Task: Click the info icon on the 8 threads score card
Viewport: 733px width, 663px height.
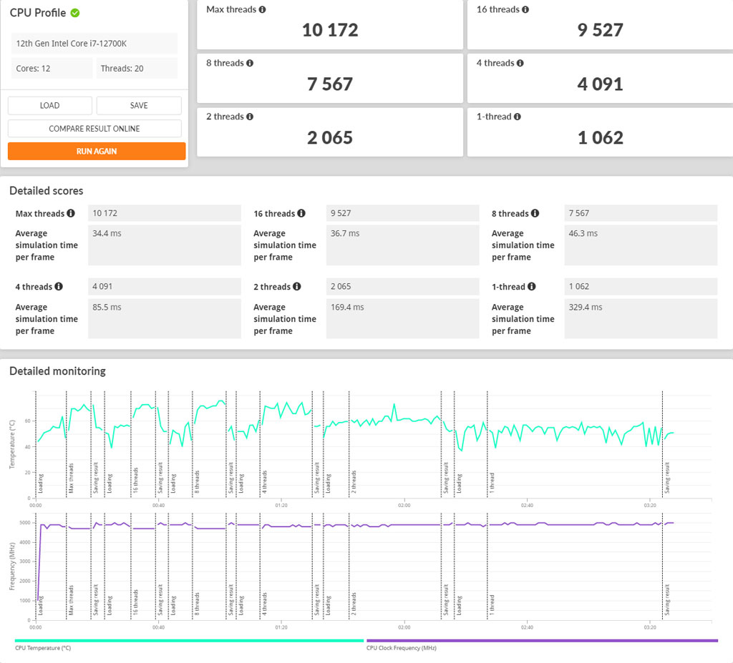Action: [250, 63]
